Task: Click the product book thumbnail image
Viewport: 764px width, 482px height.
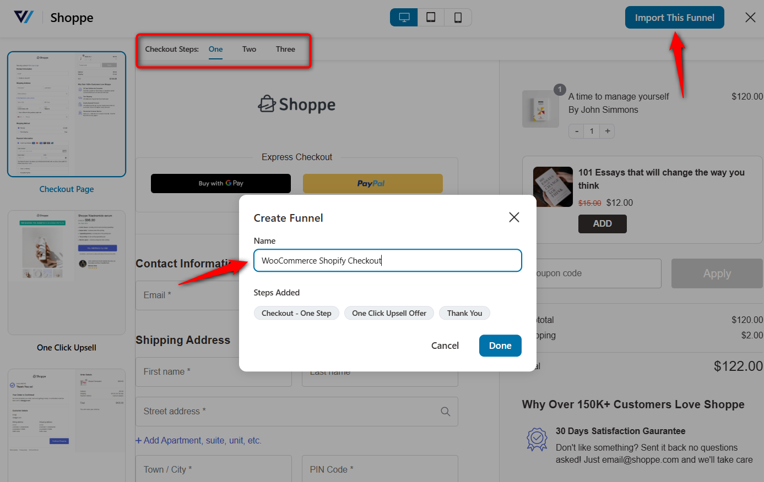Action: point(540,109)
